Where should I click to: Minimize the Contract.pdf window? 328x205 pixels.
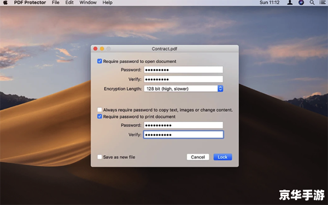tap(102, 49)
